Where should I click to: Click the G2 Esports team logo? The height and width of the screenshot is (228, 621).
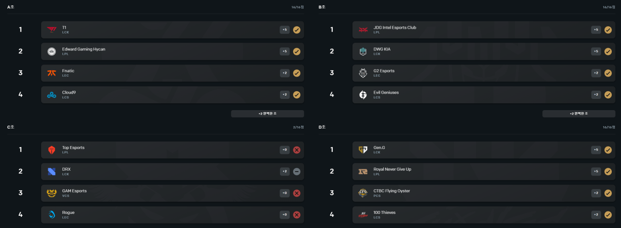(363, 73)
